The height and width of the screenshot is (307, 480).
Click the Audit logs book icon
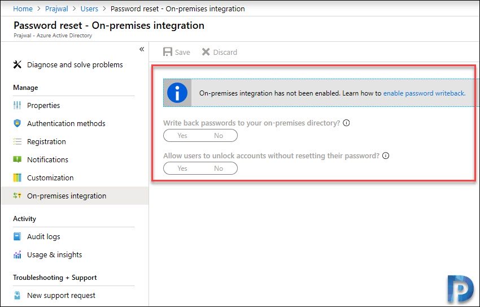click(x=17, y=236)
